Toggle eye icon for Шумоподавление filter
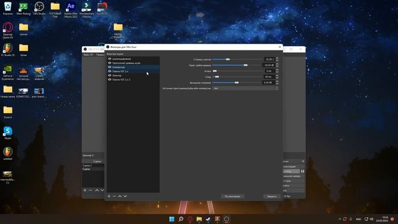 click(x=109, y=59)
